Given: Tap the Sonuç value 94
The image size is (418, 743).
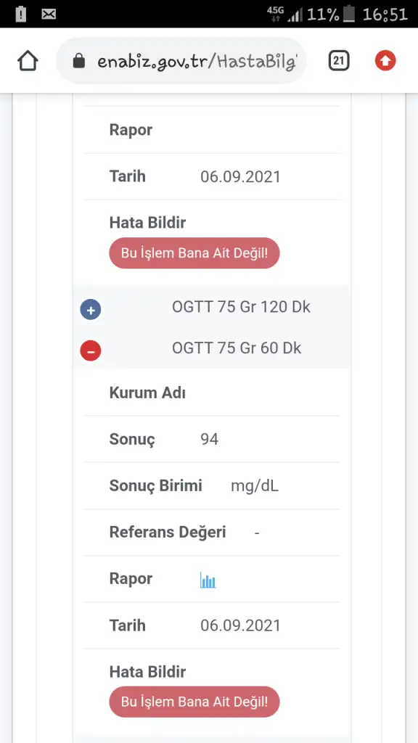Looking at the screenshot, I should click(x=210, y=439).
